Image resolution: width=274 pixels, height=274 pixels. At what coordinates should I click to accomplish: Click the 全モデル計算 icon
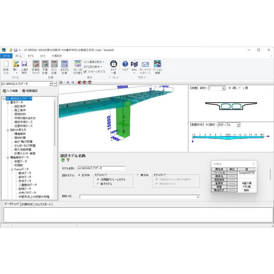click(64, 67)
